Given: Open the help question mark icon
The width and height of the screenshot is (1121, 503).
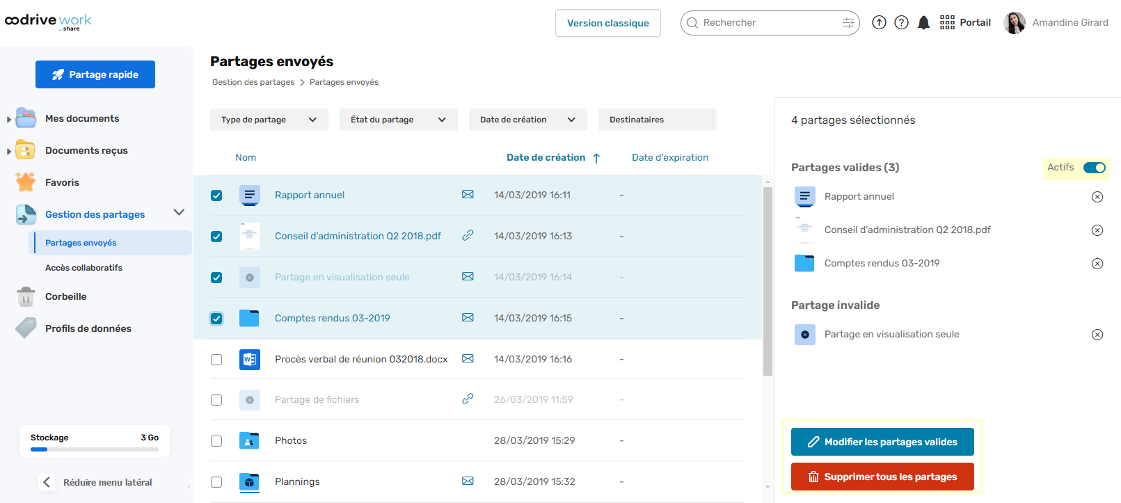Looking at the screenshot, I should point(901,23).
